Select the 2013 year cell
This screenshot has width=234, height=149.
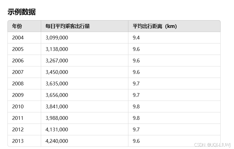[18, 141]
